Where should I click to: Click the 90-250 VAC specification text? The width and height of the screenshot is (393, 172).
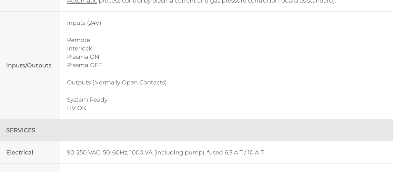point(84,152)
